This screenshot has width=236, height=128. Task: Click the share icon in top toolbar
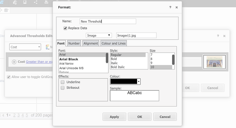pos(36,2)
